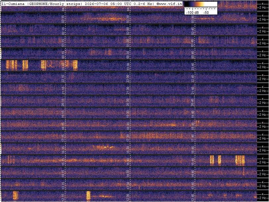Pick the 16:15 time marker

tap(63, 150)
